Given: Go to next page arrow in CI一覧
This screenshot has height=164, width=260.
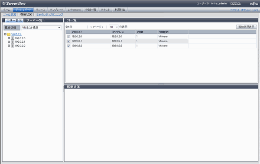Looking at the screenshot, I should click(103, 27).
